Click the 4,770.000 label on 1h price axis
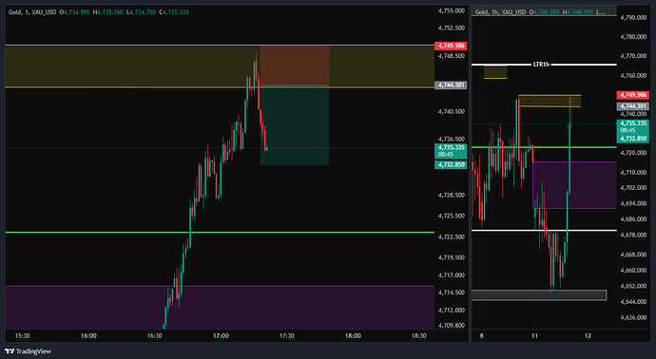Image resolution: width=656 pixels, height=359 pixels. pos(633,56)
